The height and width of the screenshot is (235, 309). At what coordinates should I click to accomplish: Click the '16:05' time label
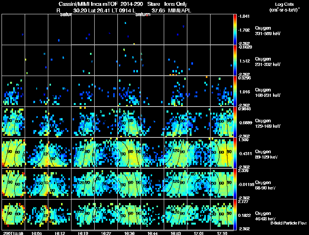click(x=36, y=233)
